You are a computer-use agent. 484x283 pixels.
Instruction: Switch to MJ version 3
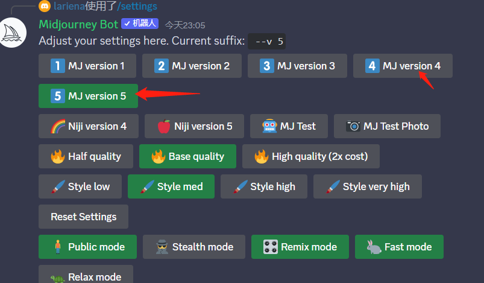pos(297,66)
